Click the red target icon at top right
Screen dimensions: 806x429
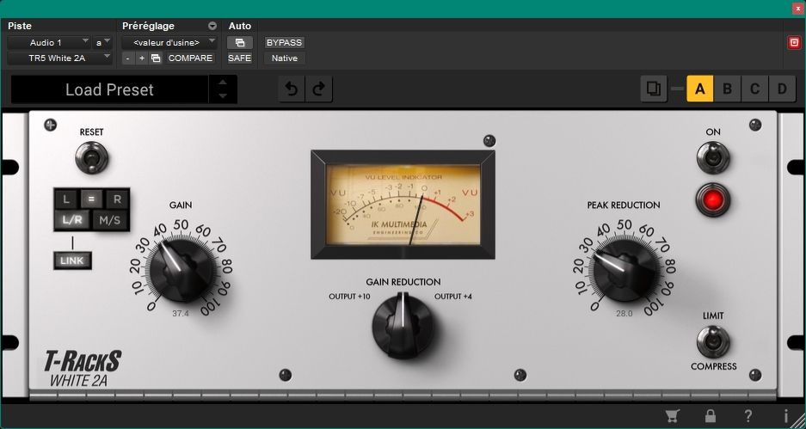click(x=794, y=43)
